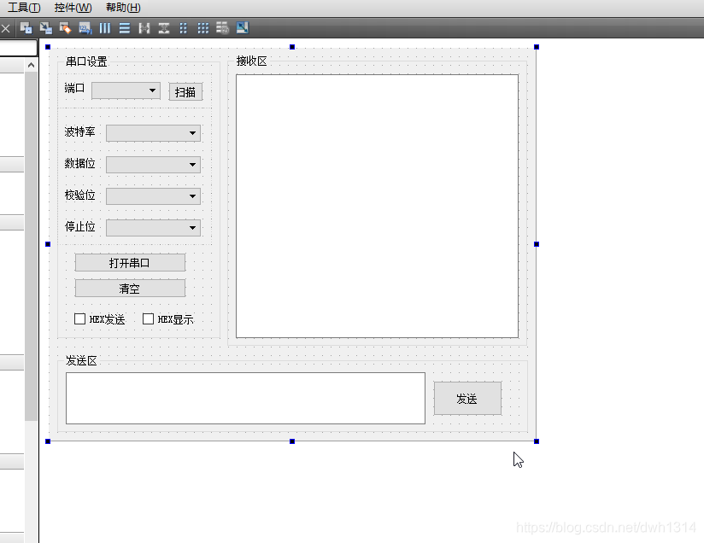704x543 pixels.
Task: Click the left panel scroll-up arrow
Action: [x=31, y=65]
